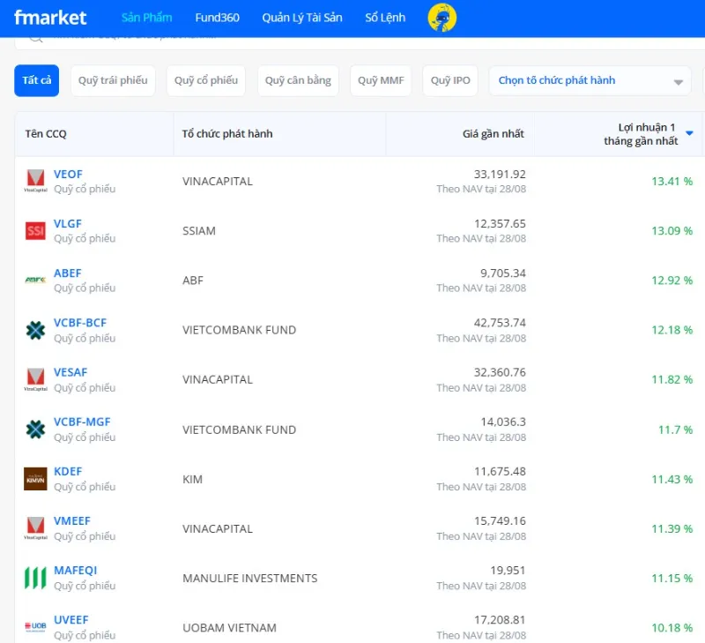Select the Tất cả filter tab
The image size is (705, 643).
36,80
